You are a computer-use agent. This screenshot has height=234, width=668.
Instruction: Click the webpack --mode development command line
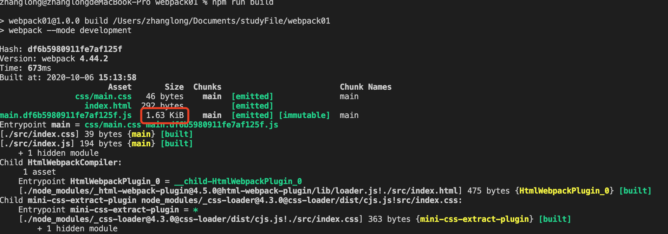tap(70, 30)
